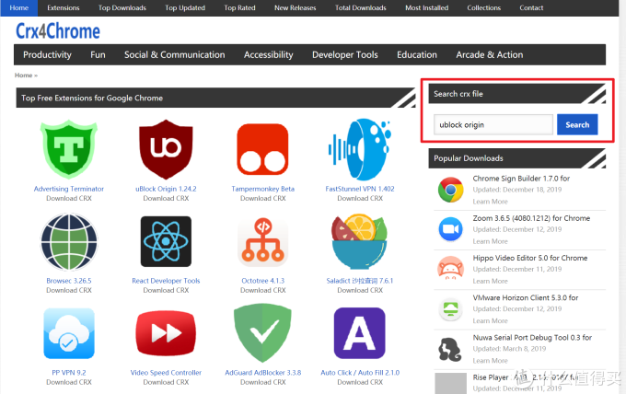Viewport: 626px width, 394px height.
Task: Open Collections in the top bar
Action: pyautogui.click(x=484, y=8)
